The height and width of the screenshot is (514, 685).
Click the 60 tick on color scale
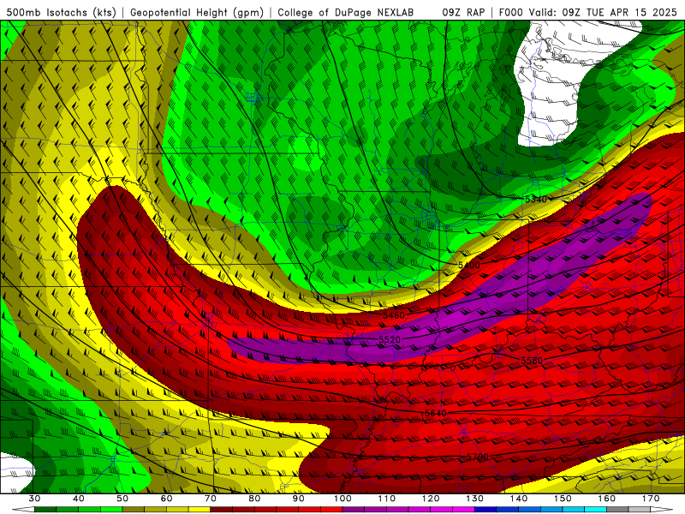click(166, 499)
